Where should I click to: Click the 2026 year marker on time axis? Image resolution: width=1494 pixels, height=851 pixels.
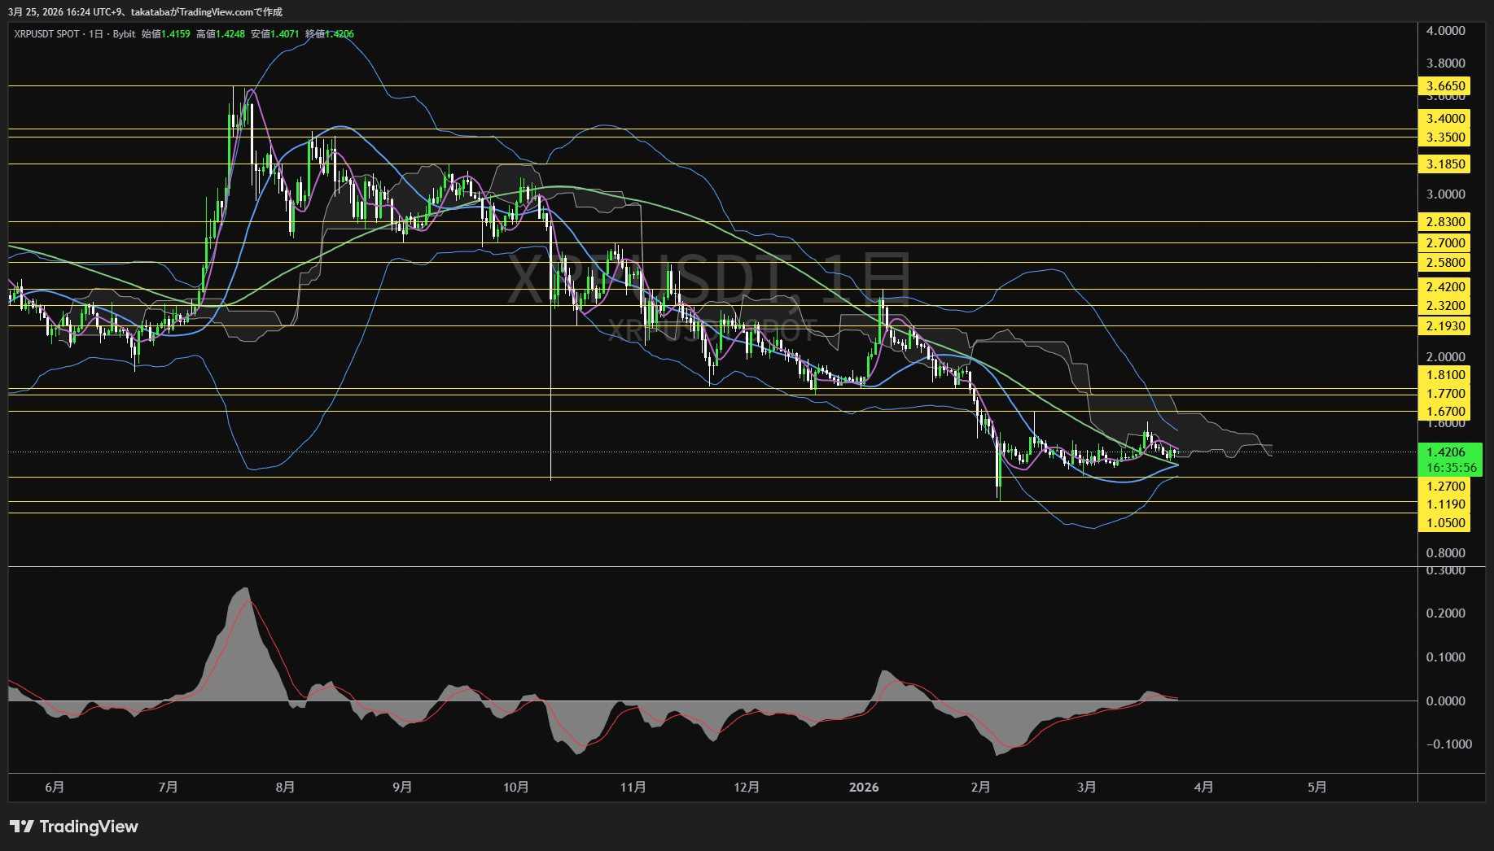(x=864, y=788)
